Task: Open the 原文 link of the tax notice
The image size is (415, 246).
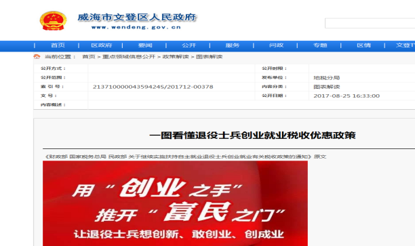Action: [320, 157]
